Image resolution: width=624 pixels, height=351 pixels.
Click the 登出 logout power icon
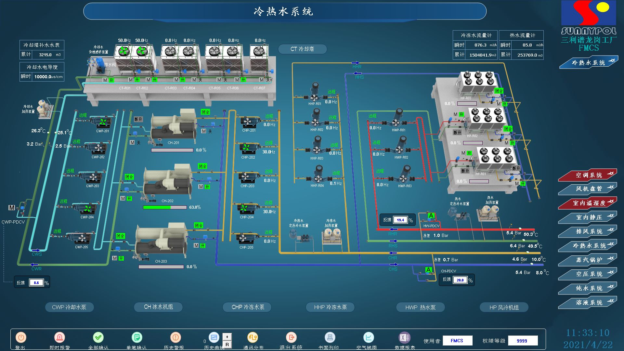[x=21, y=338]
